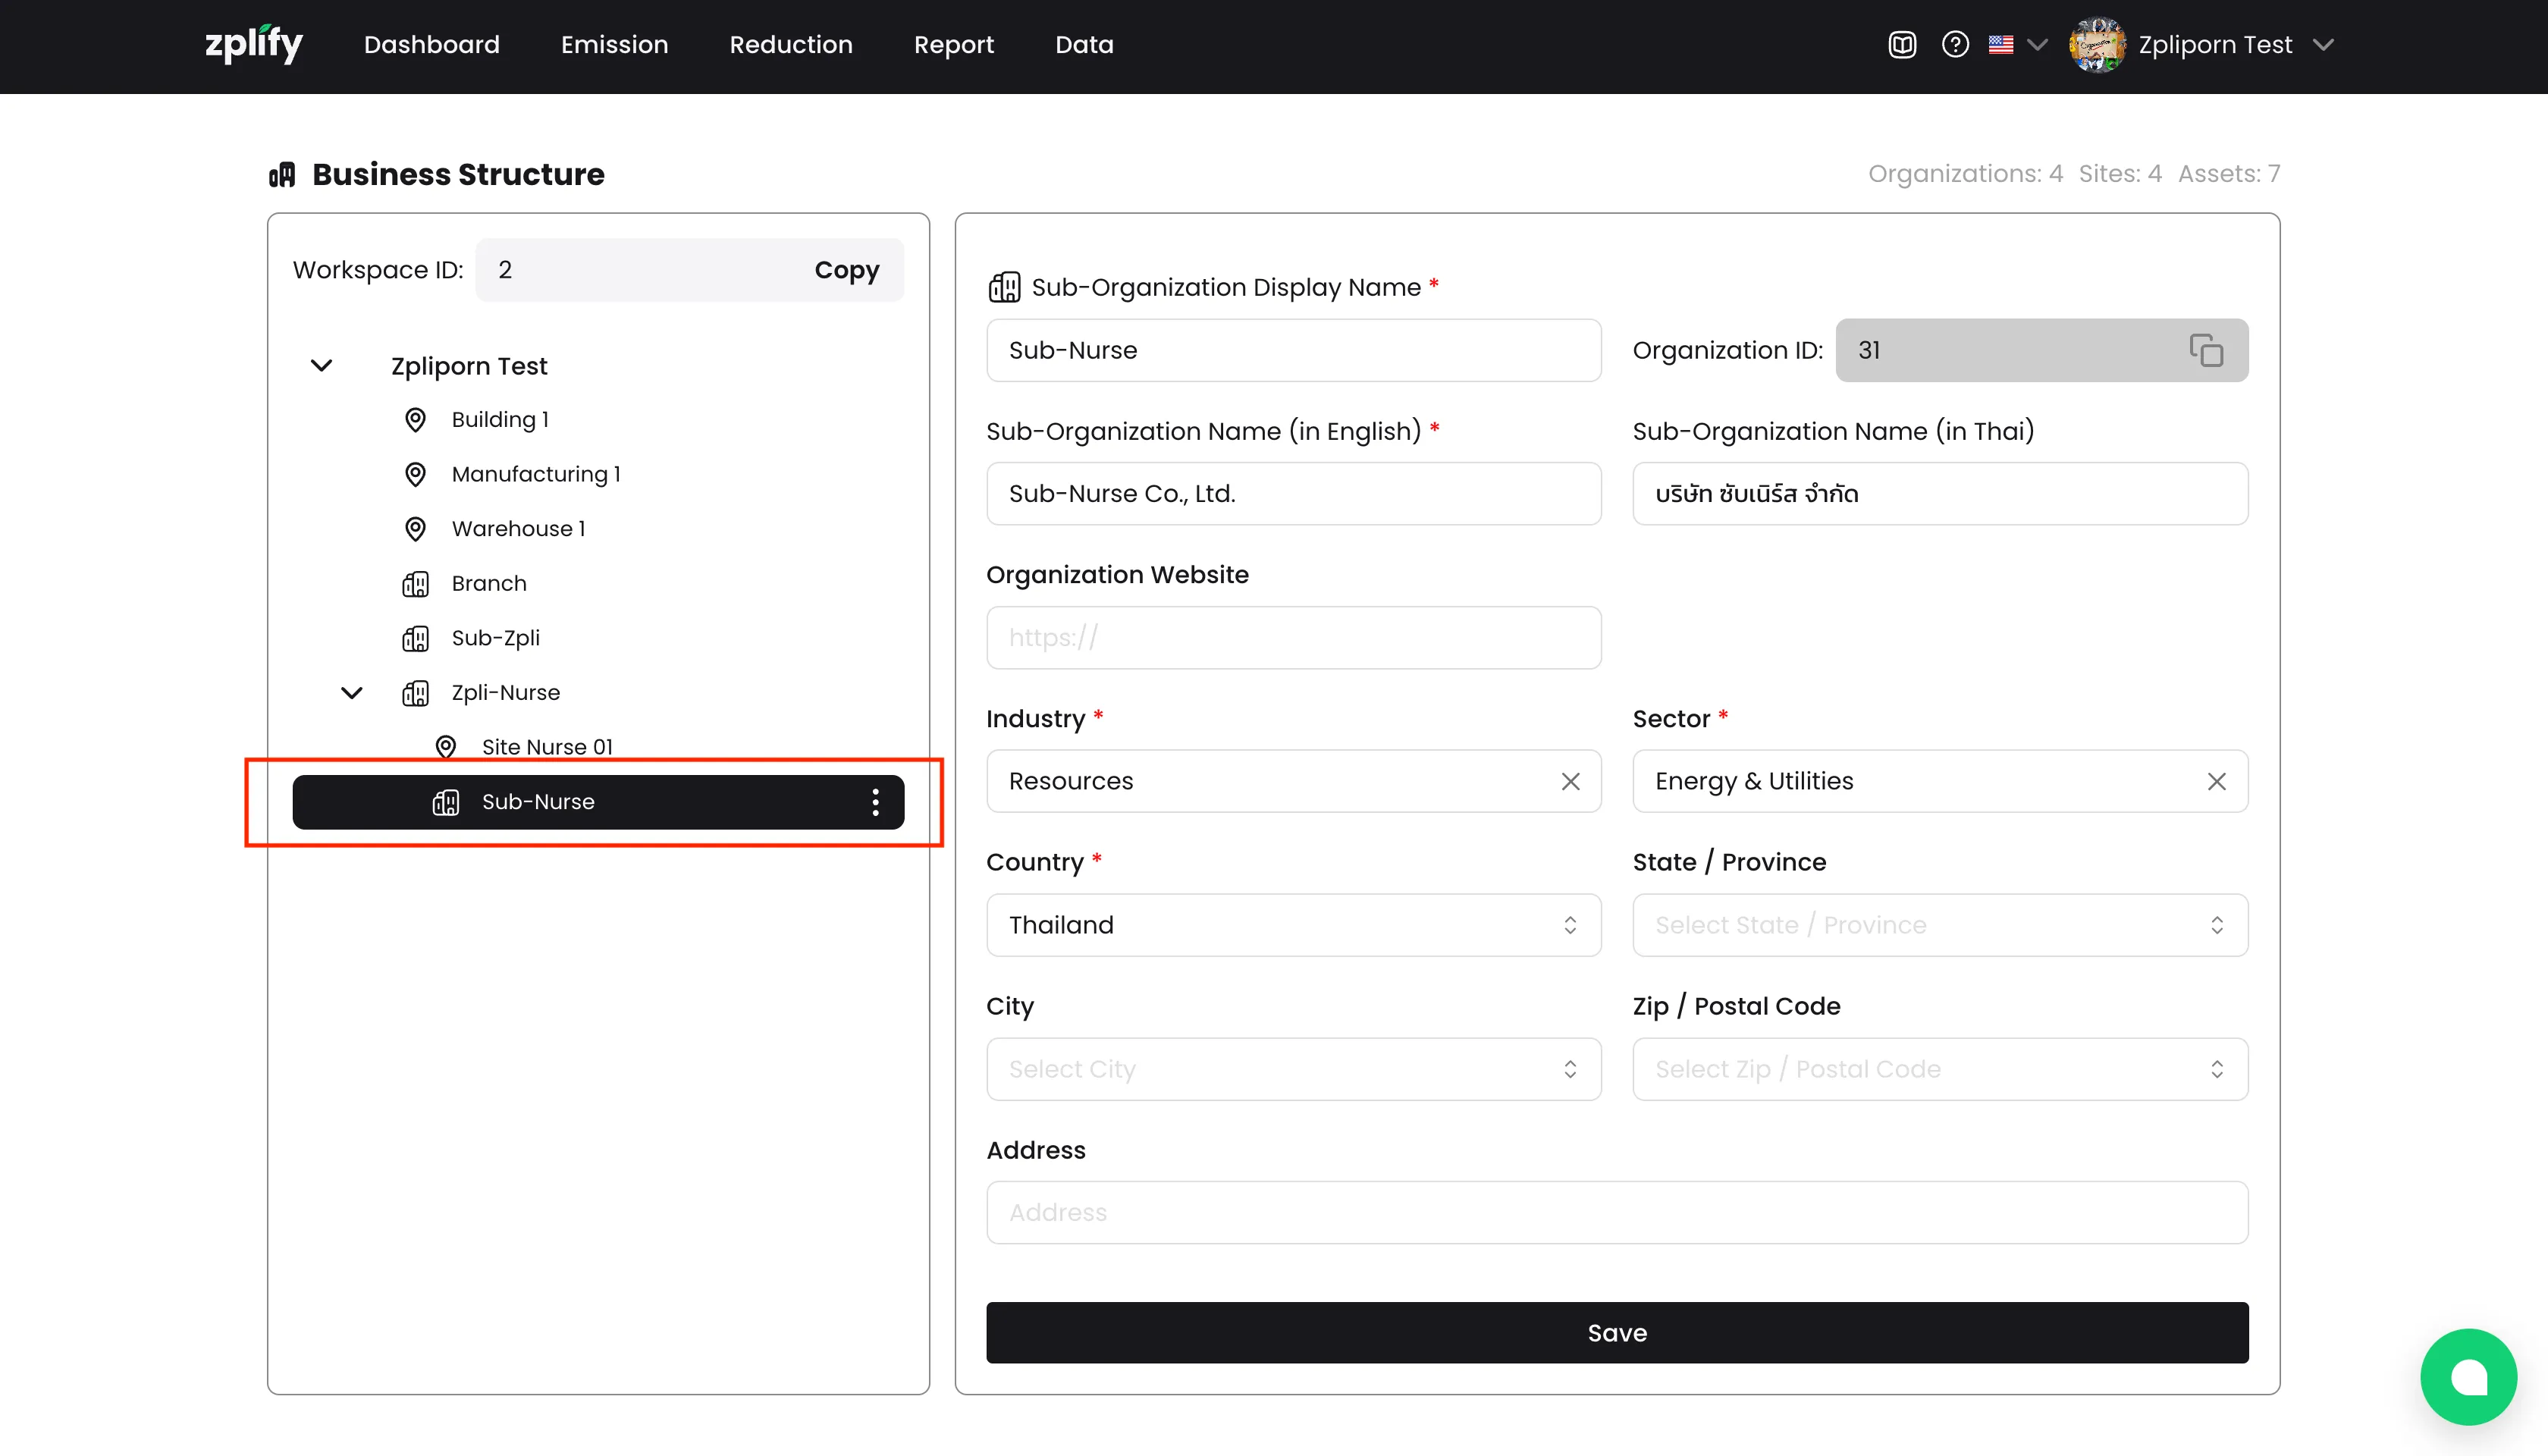Screen dimensions: 2548x1456
Task: Open the Country dropdown showing Thailand
Action: coord(1293,925)
